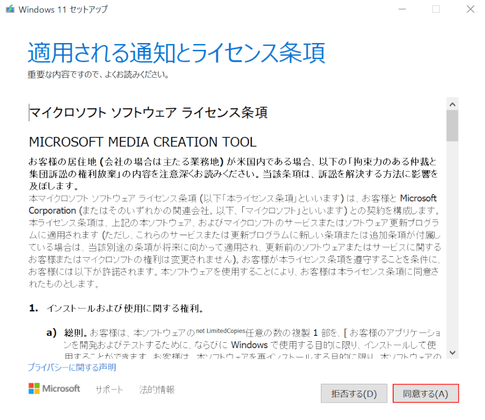
Task: Close the Windows 11 setup window
Action: tap(470, 9)
